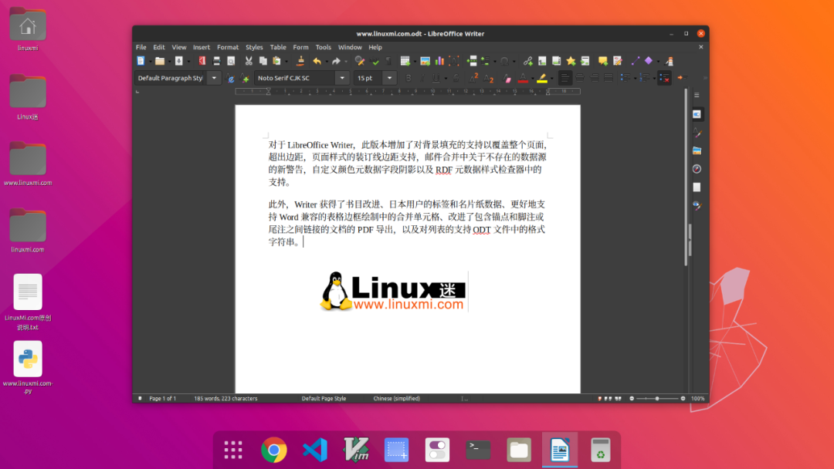Screen dimensions: 834x469
Task: Toggle Underline formatting
Action: click(x=436, y=78)
